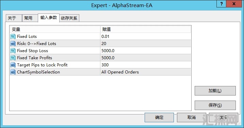The image size is (244, 128).
Task: Click the 赋值 column header
Action: tap(146, 29)
